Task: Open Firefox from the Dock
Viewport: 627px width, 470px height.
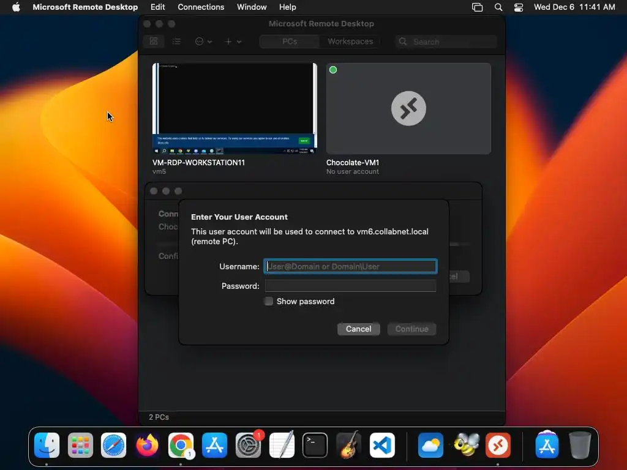Action: (x=147, y=446)
